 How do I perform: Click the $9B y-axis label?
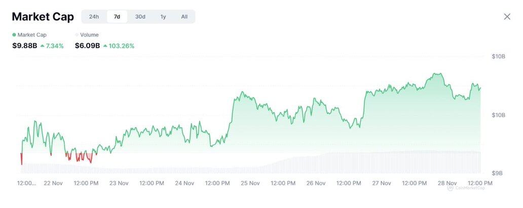tap(499, 173)
